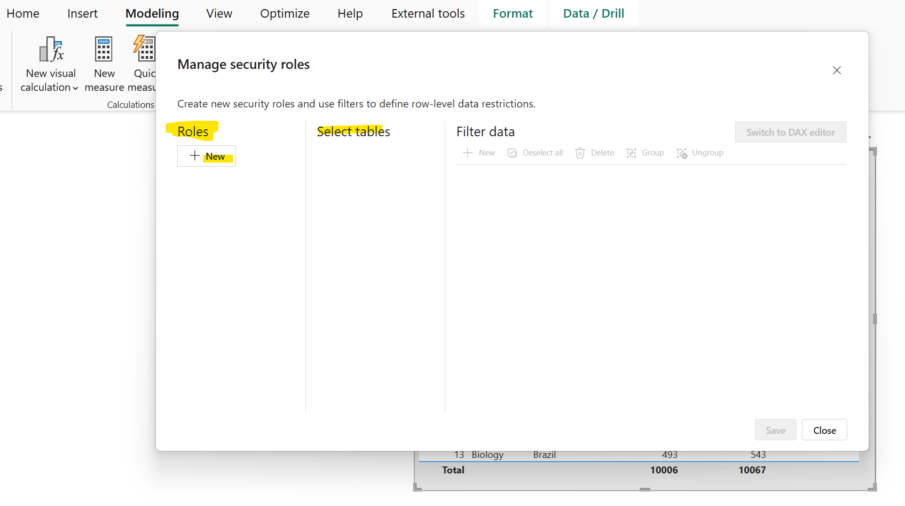Click the Group icon in Filter data toolbar
The width and height of the screenshot is (905, 506).
click(631, 153)
